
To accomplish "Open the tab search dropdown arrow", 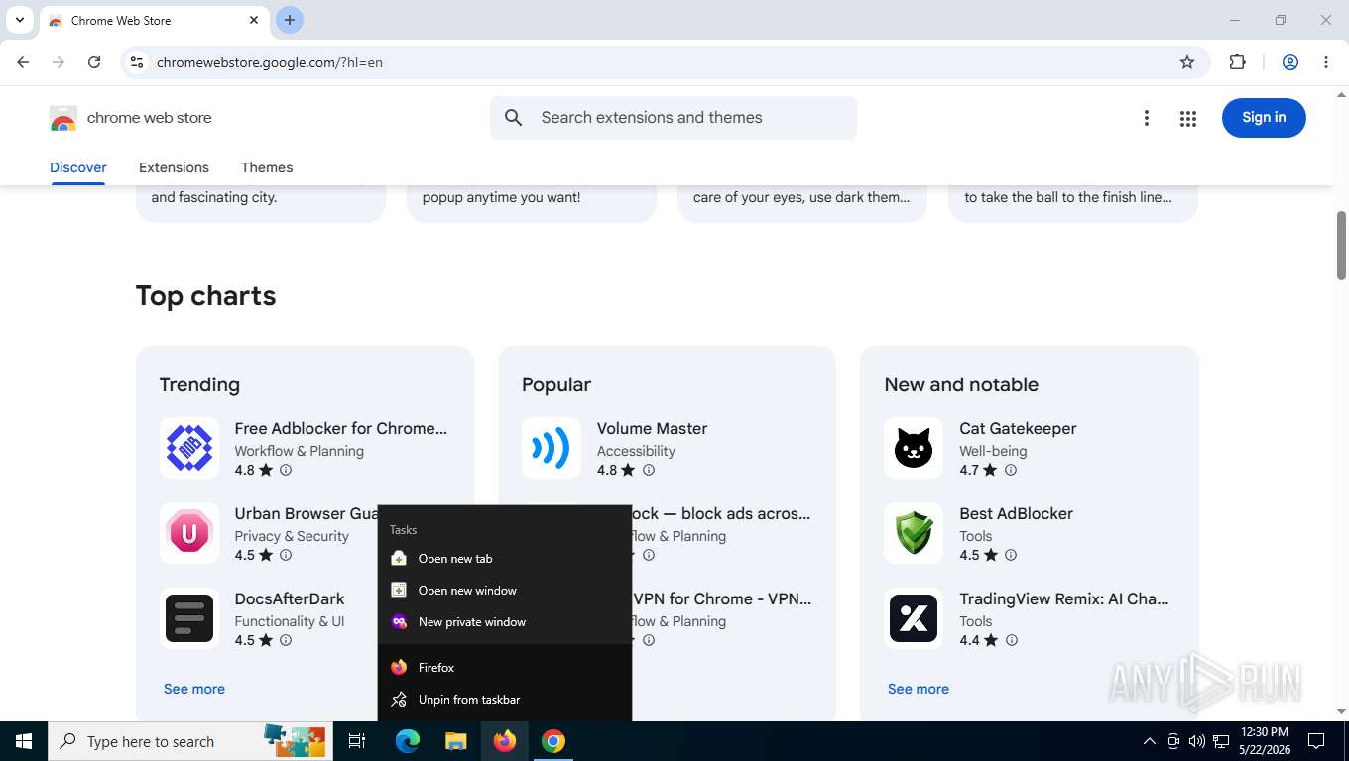I will tap(19, 20).
